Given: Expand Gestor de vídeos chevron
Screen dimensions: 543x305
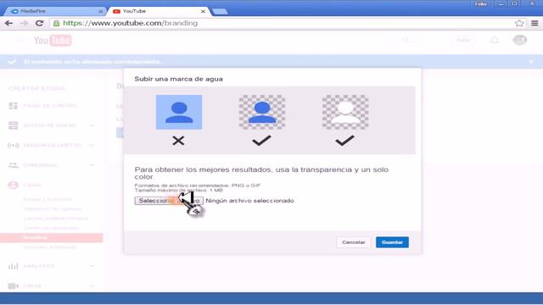Looking at the screenshot, I should [x=92, y=125].
